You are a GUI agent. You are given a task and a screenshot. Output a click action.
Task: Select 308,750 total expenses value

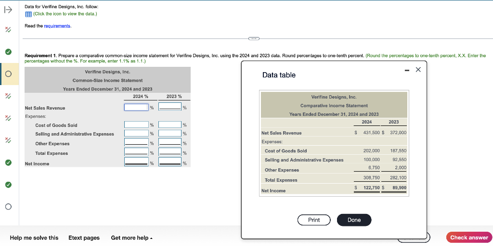[371, 178]
